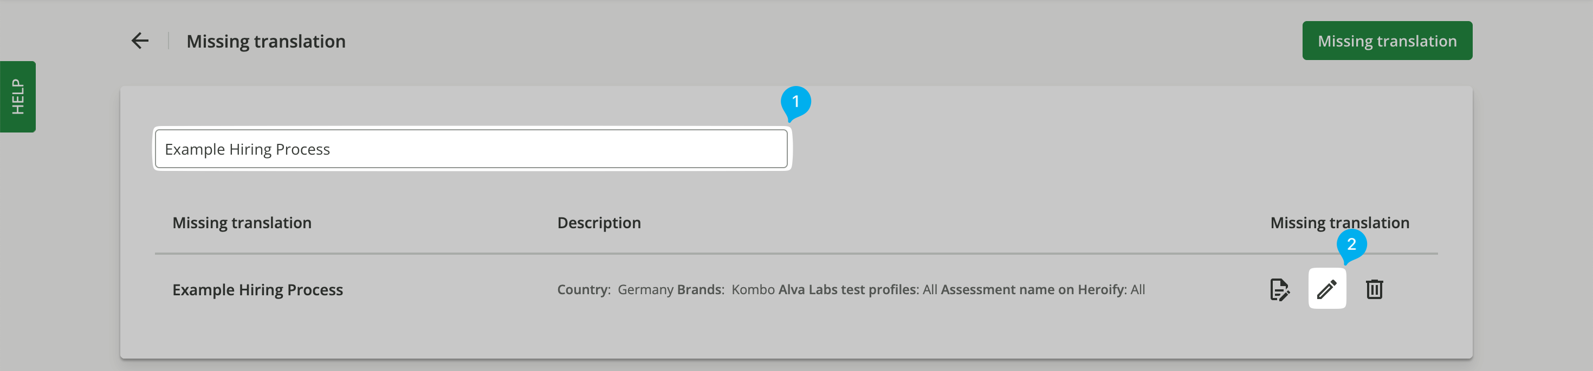
Task: Click the right Missing translation column header above icons
Action: point(1339,223)
